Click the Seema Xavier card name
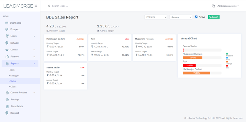This screenshot has width=246, height=122. [53, 68]
